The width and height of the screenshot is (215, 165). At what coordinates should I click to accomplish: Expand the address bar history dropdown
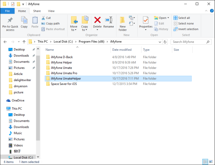click(x=160, y=42)
